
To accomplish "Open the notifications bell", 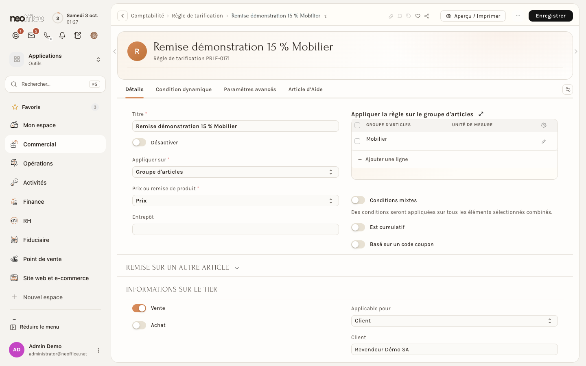I will [x=62, y=35].
